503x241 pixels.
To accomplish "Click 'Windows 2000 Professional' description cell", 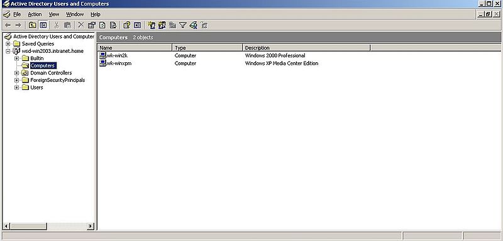I will pos(275,55).
